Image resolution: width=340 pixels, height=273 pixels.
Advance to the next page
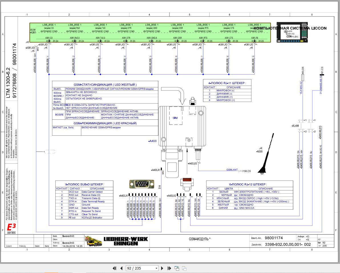pyautogui.click(x=162, y=268)
